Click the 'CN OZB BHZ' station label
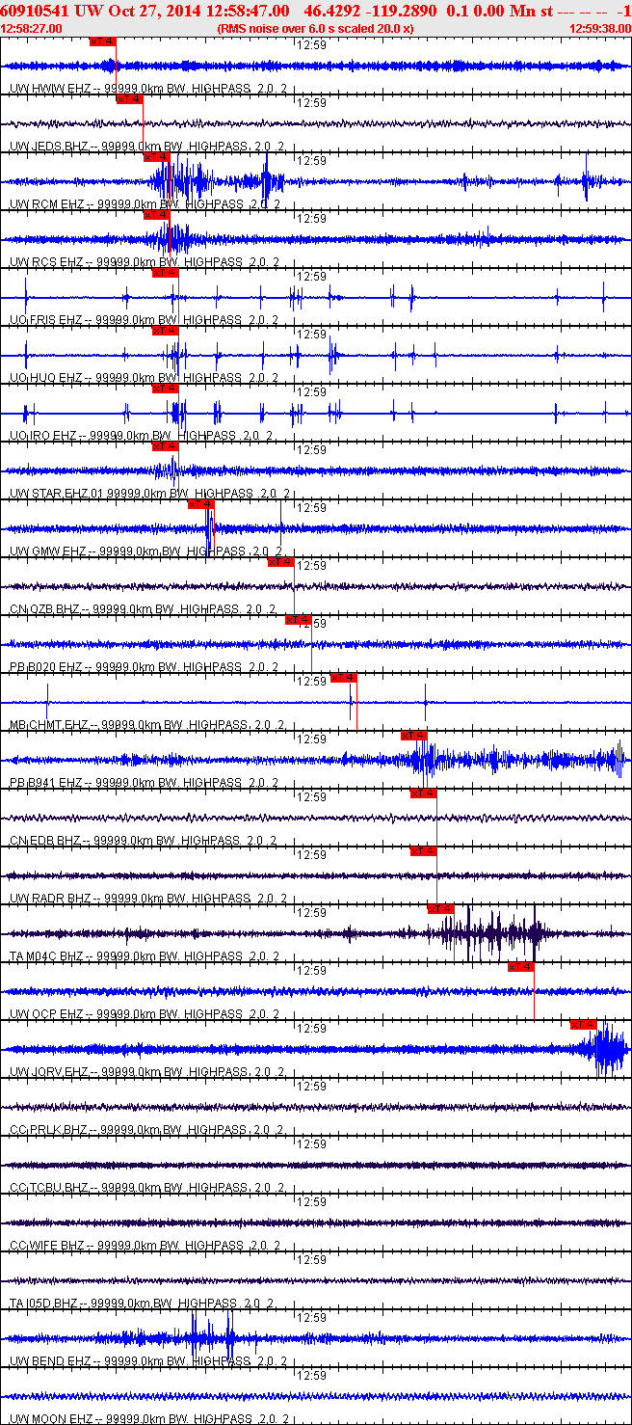This screenshot has width=632, height=1425. [44, 609]
